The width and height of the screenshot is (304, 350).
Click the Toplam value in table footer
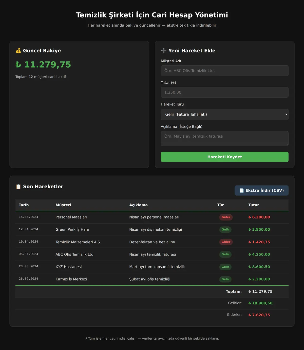260,292
